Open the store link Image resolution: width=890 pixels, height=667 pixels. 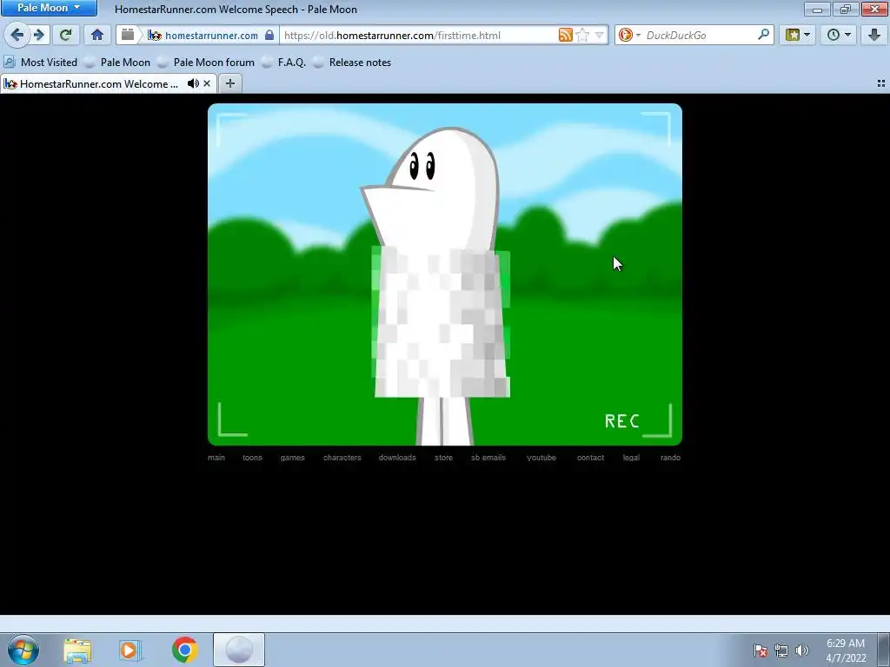pos(444,458)
